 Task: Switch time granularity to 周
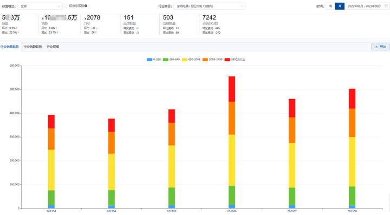click(x=330, y=6)
